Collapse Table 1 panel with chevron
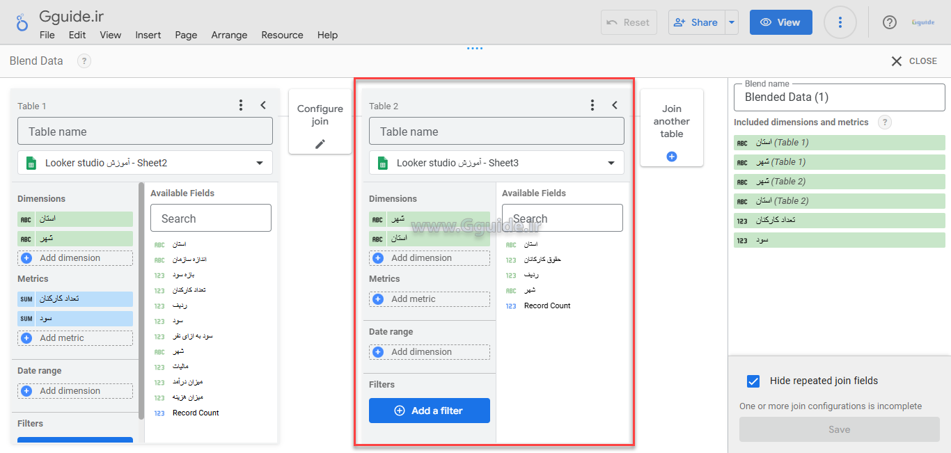951x453 pixels. pyautogui.click(x=263, y=105)
